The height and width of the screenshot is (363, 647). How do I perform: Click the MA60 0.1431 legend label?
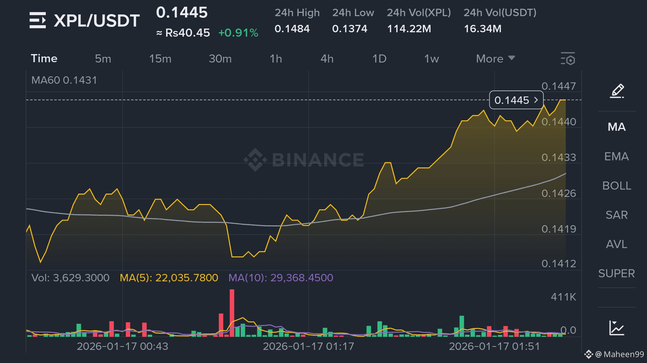pos(64,80)
